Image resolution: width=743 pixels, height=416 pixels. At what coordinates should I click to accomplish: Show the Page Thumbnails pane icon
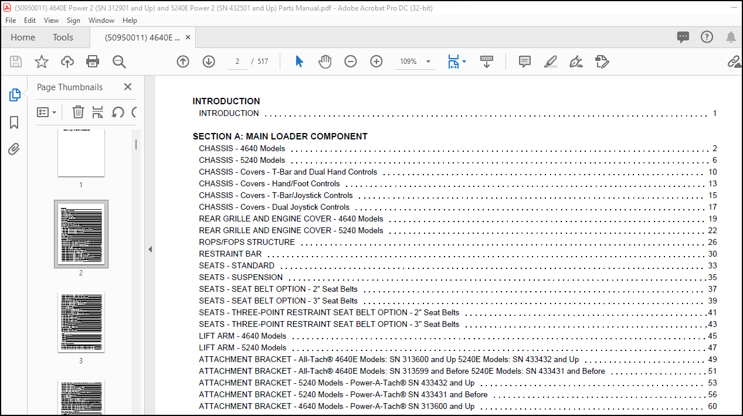click(15, 95)
